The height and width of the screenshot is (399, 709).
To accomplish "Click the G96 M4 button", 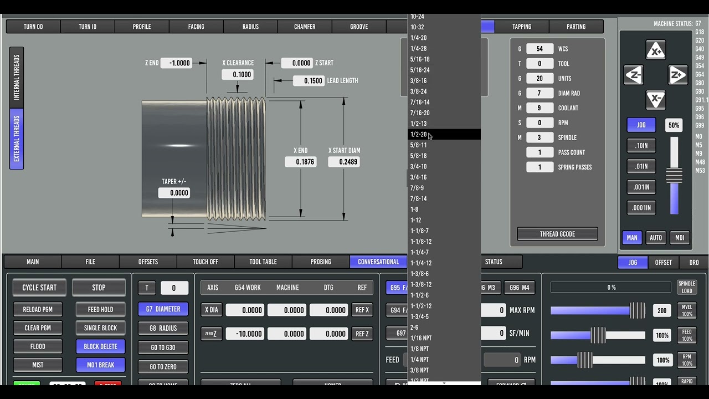I will 520,288.
